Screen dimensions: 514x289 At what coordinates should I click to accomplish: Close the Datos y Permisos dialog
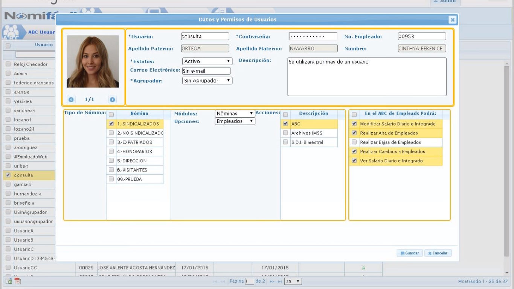(x=452, y=20)
